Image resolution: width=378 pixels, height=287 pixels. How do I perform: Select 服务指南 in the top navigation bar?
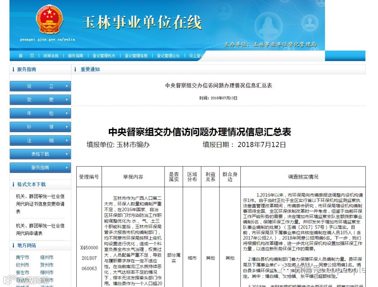(x=76, y=56)
